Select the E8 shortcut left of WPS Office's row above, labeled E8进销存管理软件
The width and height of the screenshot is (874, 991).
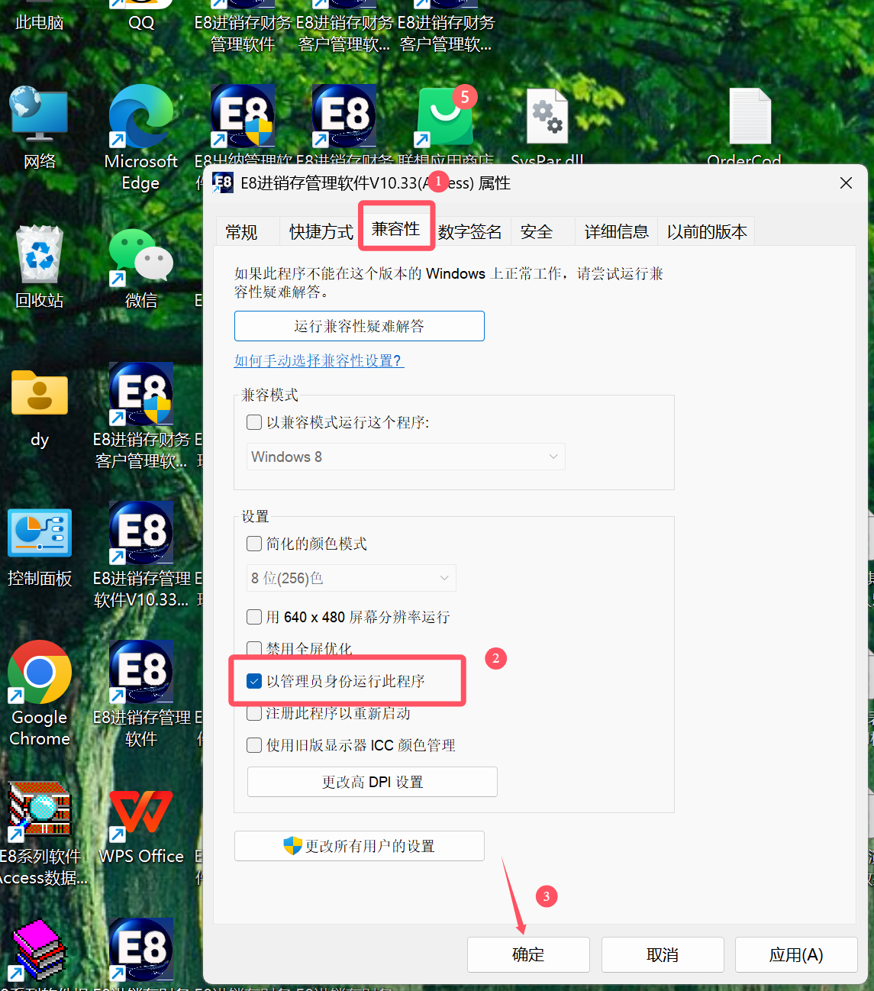click(141, 672)
